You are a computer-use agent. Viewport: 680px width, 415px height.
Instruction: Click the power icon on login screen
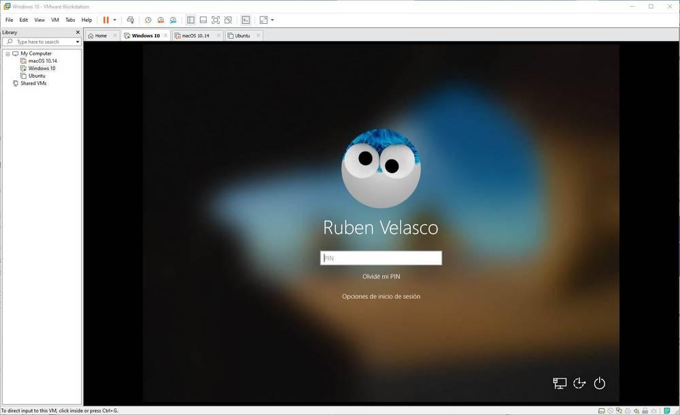pyautogui.click(x=599, y=383)
